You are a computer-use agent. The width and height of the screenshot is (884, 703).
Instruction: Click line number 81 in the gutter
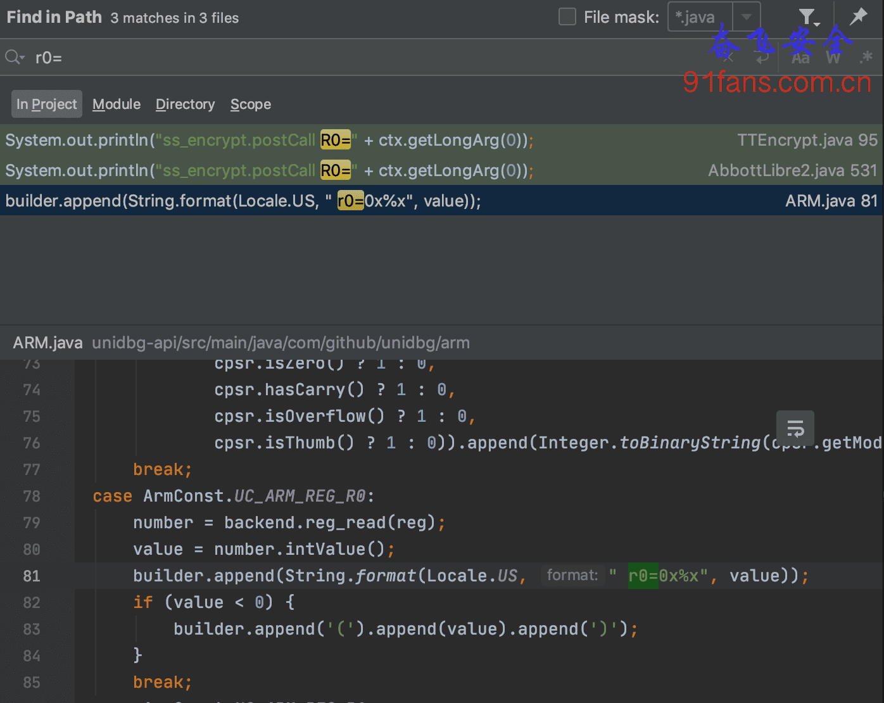[x=32, y=576]
